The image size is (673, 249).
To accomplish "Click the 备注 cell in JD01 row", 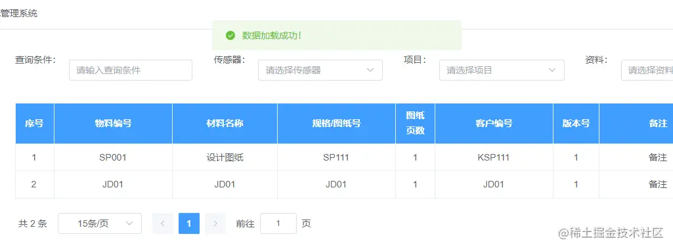I will tap(636, 184).
